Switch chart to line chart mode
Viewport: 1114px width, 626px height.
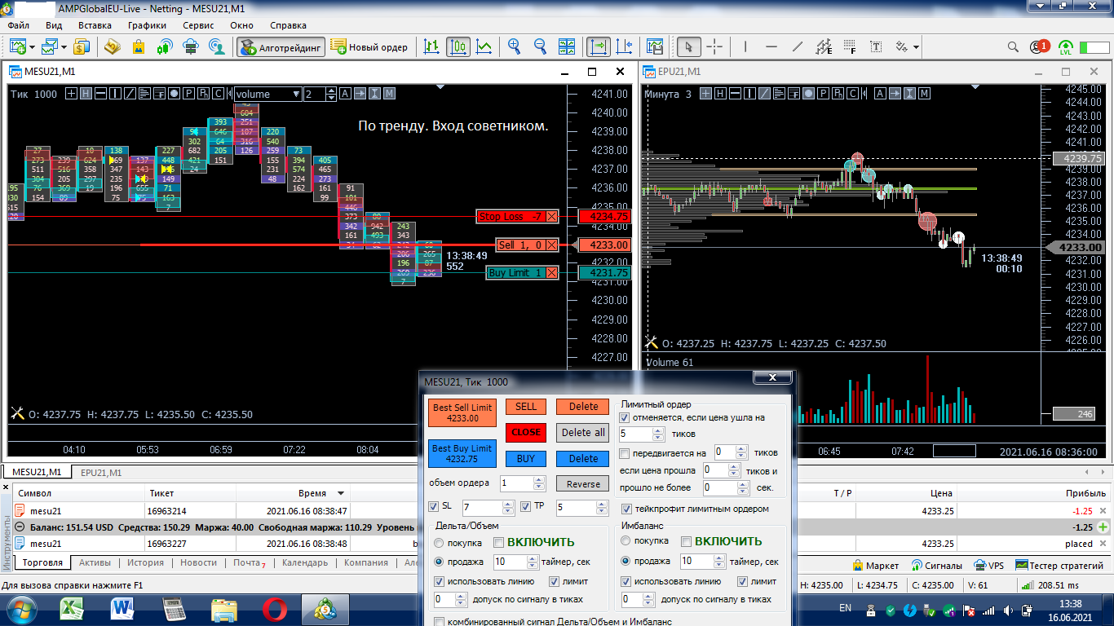click(484, 46)
